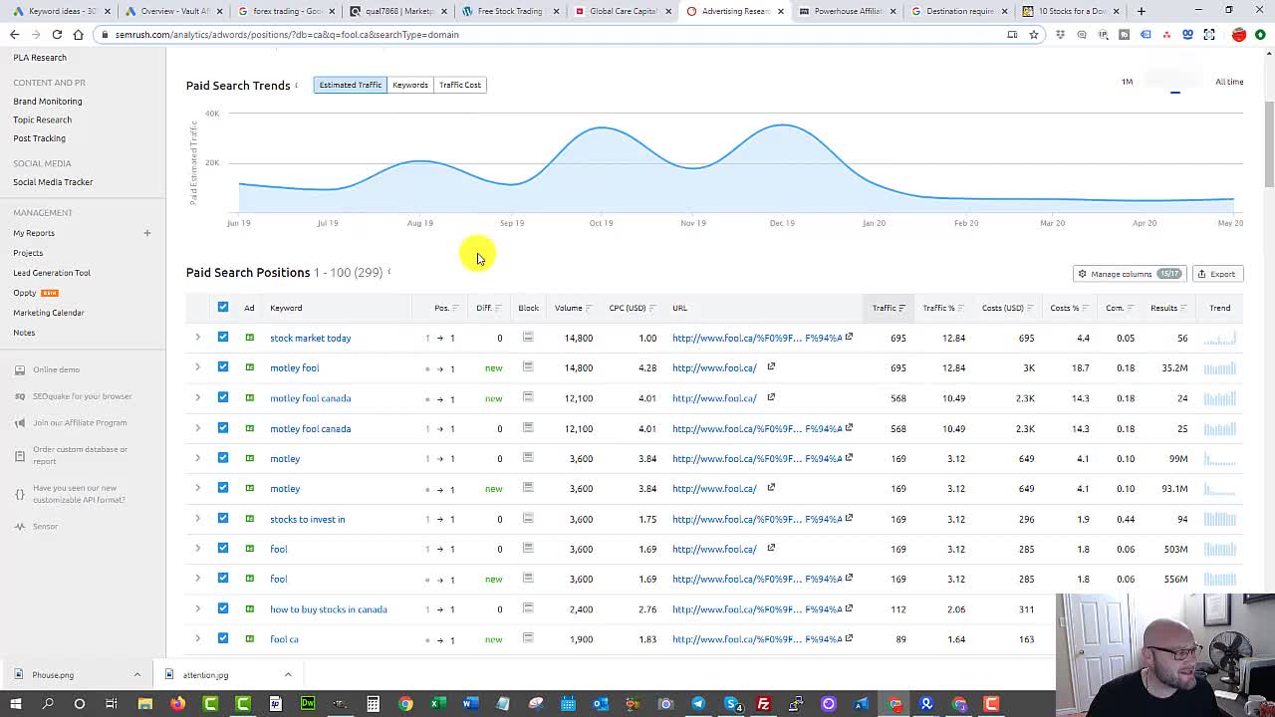Viewport: 1275px width, 717px height.
Task: Open Social Media Tracker in sidebar
Action: (53, 182)
